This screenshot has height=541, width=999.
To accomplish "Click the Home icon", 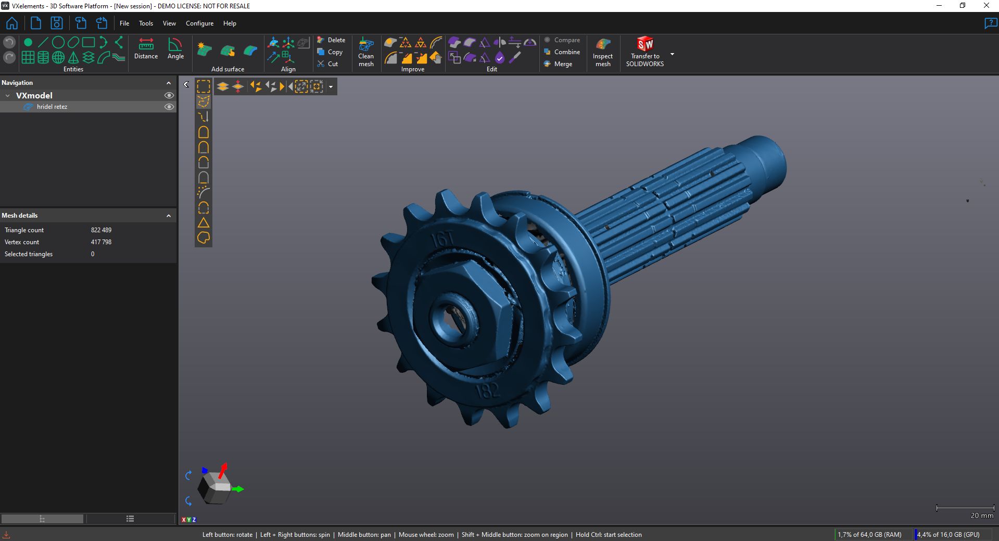I will point(12,23).
